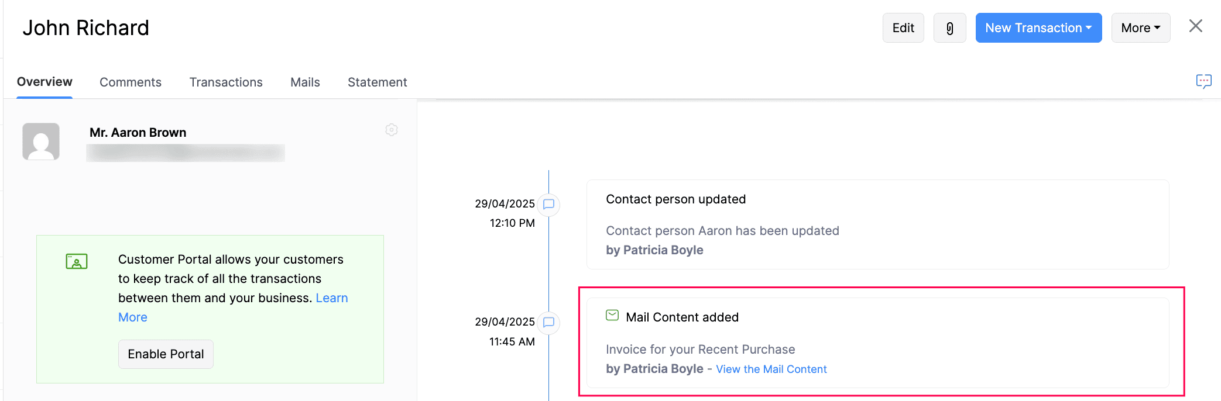The width and height of the screenshot is (1221, 401).
Task: Click the paperclip attachment icon
Action: point(949,27)
